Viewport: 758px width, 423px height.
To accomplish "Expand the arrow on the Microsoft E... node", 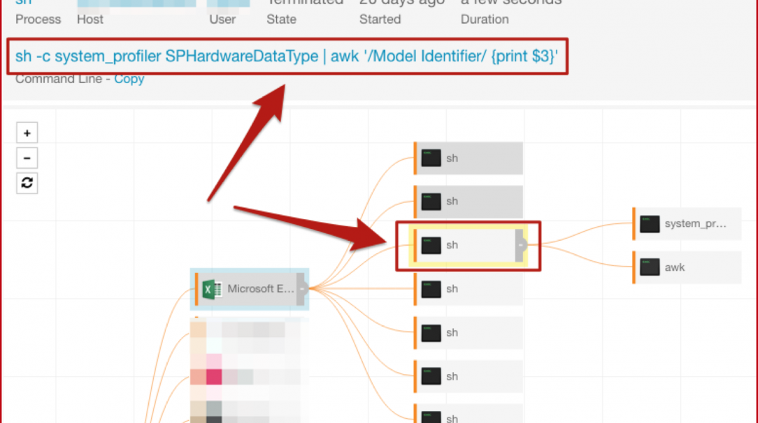I will tap(301, 288).
